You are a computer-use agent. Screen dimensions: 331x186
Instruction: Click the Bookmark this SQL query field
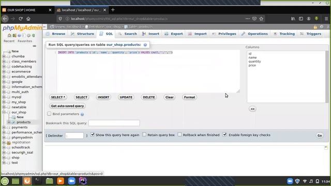pyautogui.click(x=114, y=123)
